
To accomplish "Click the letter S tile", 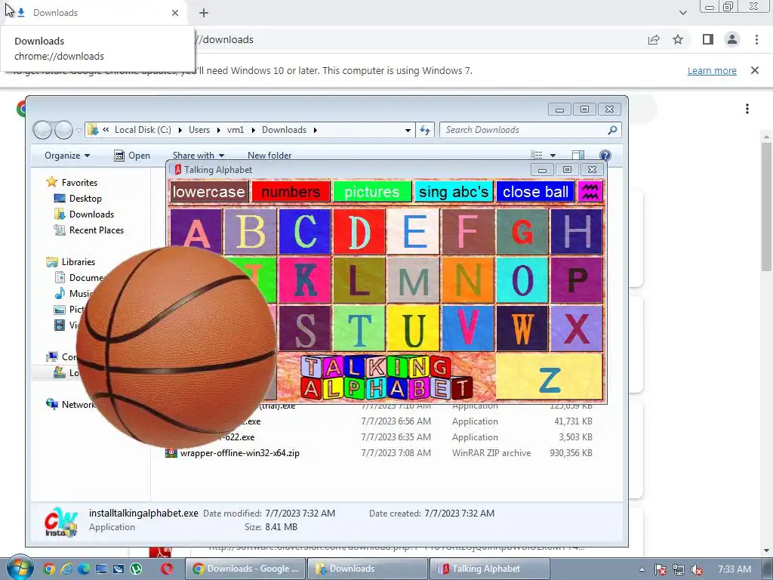I will point(305,328).
